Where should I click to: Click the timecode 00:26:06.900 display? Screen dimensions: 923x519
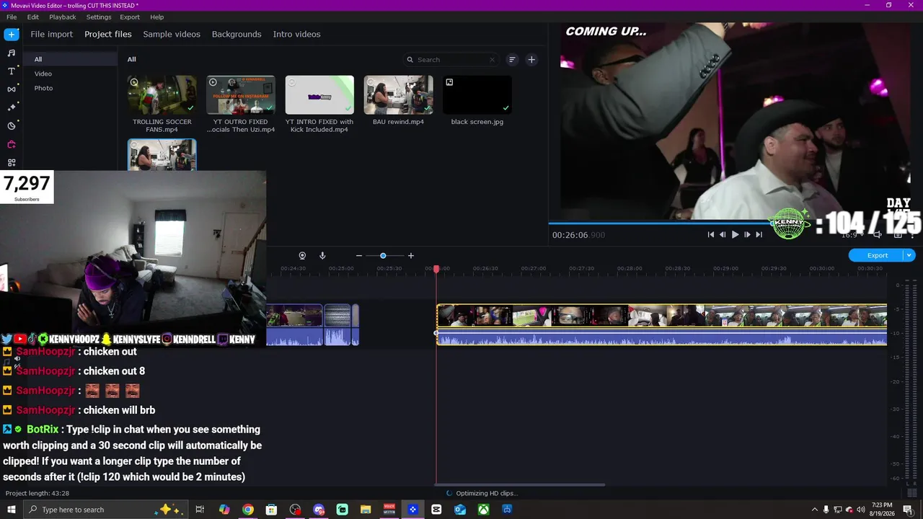(578, 235)
